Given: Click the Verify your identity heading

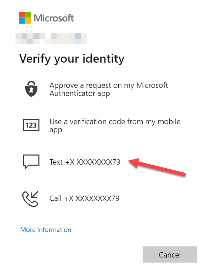Looking at the screenshot, I should point(72,59).
